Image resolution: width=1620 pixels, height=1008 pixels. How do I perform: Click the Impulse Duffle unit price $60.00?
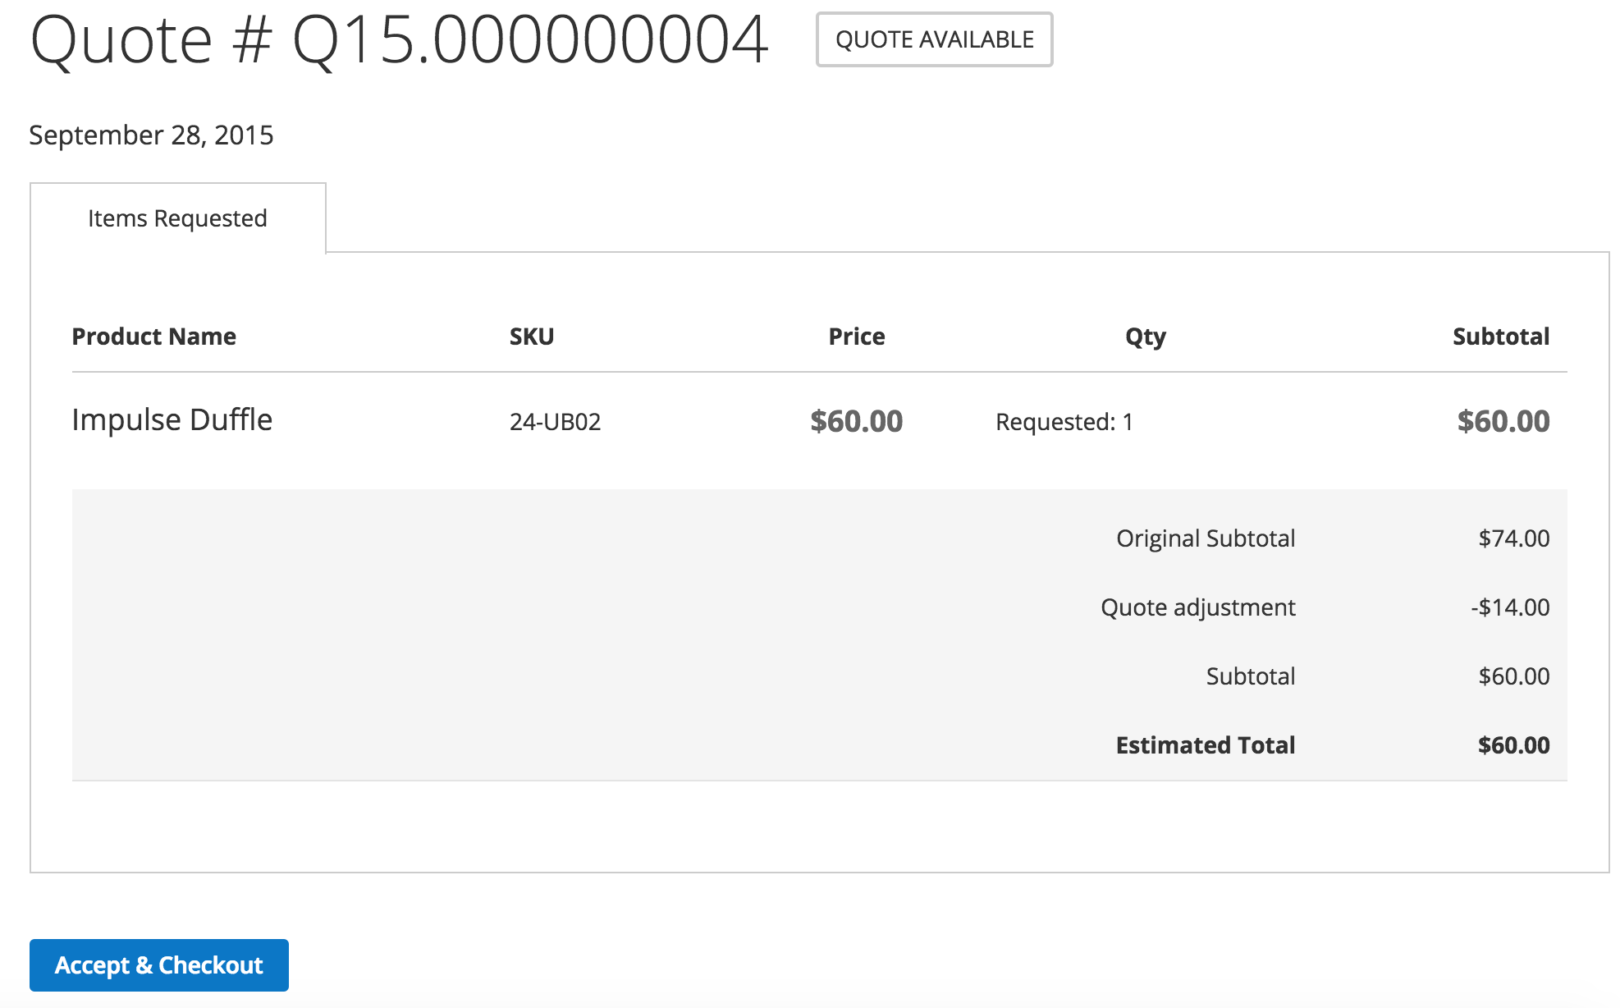coord(856,421)
